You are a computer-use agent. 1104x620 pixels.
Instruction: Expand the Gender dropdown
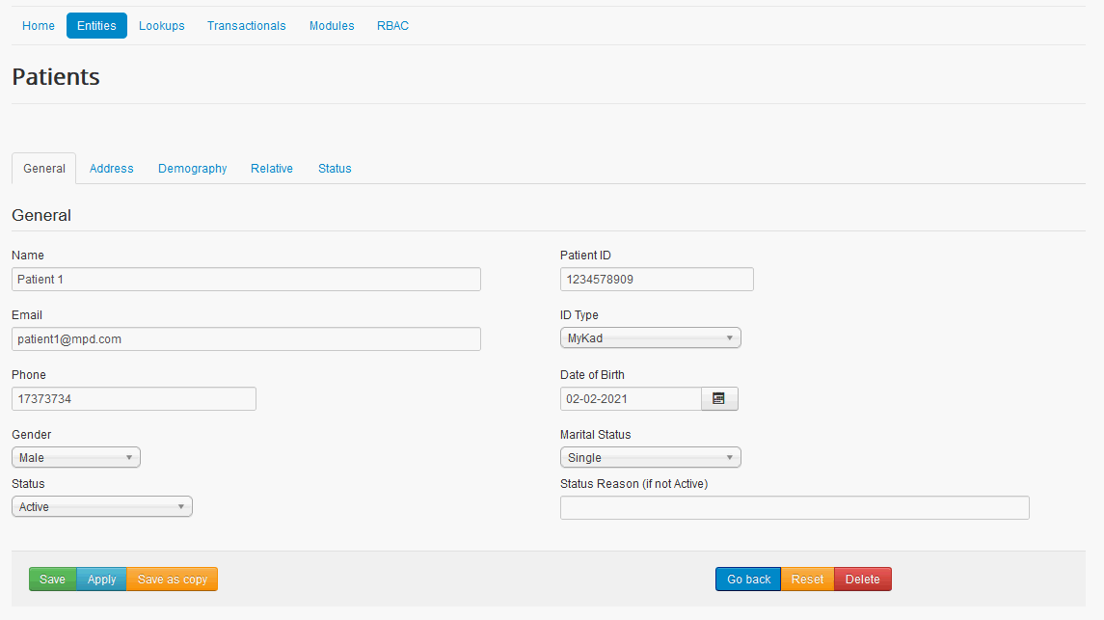tap(76, 458)
